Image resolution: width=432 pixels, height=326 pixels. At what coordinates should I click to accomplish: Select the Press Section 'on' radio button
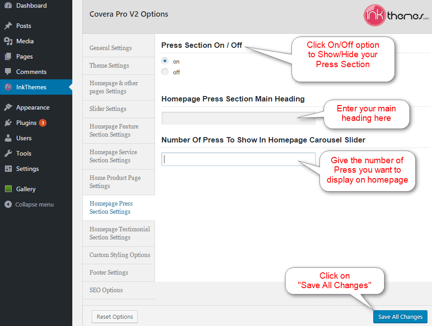point(165,61)
